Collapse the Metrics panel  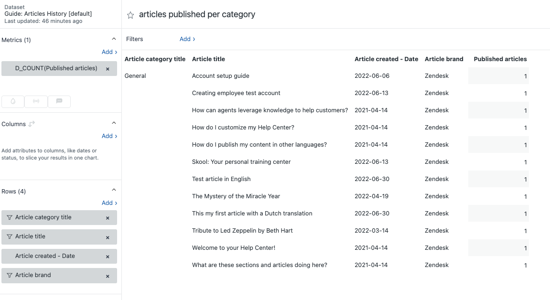click(x=114, y=39)
